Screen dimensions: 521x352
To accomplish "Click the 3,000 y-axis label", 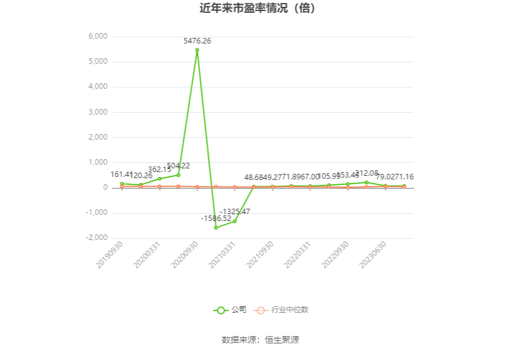I will (x=98, y=112).
